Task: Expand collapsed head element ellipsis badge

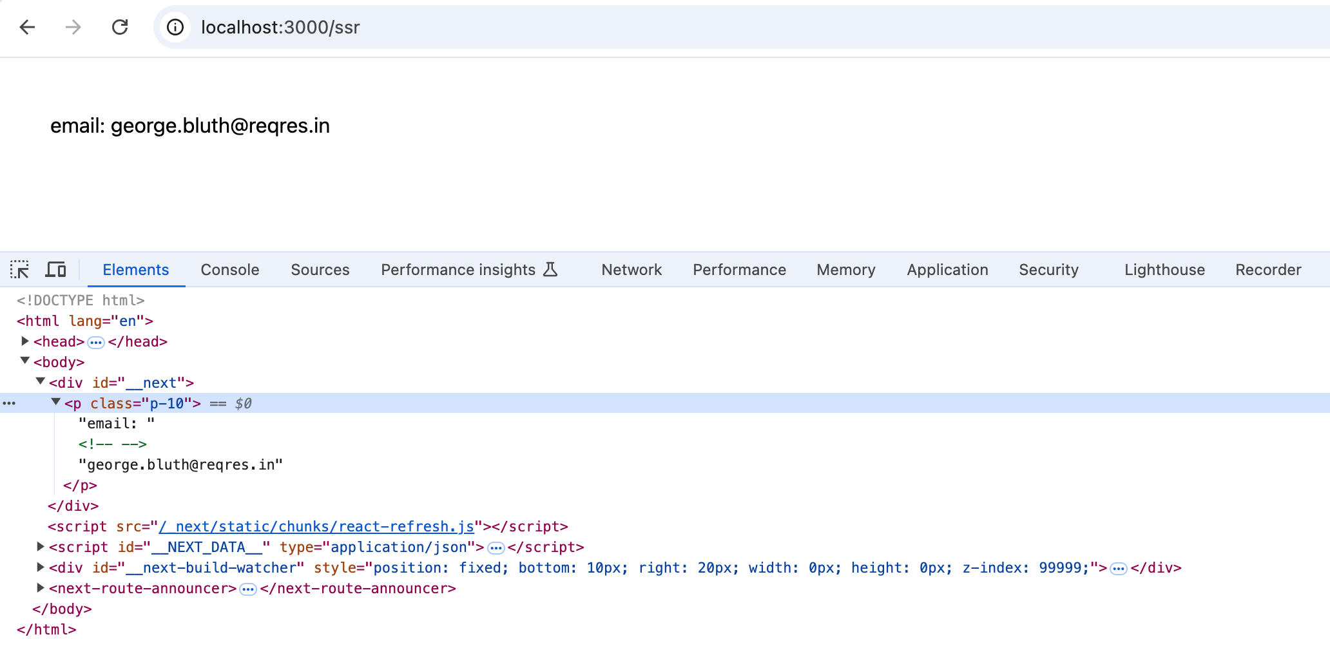Action: (96, 342)
